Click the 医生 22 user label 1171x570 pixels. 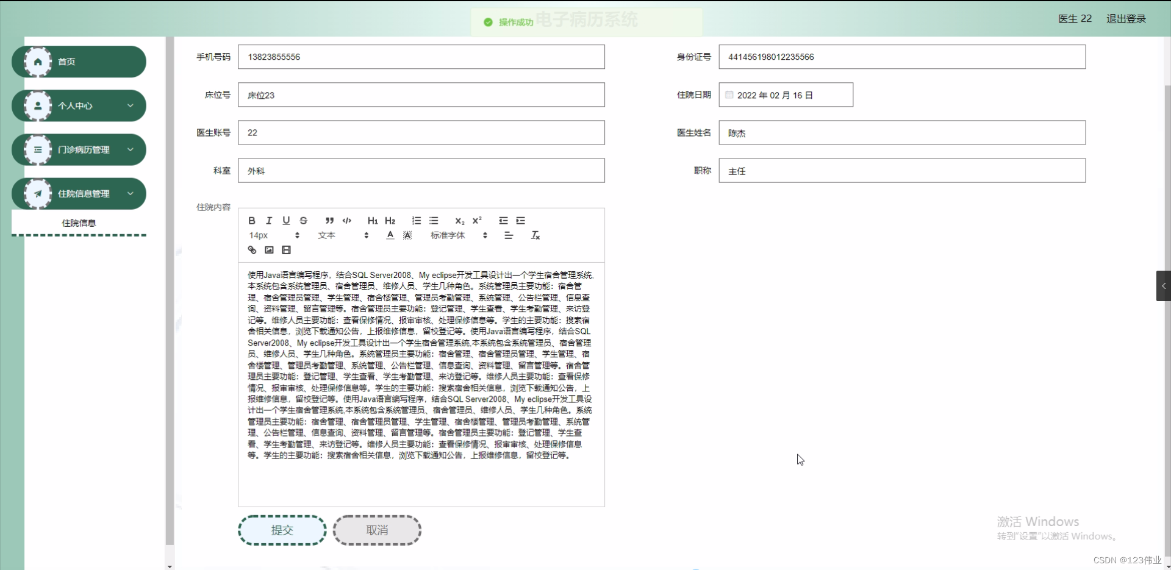[x=1075, y=19]
